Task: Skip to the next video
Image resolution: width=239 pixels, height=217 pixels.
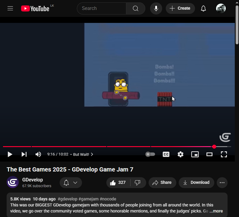Action: point(24,154)
